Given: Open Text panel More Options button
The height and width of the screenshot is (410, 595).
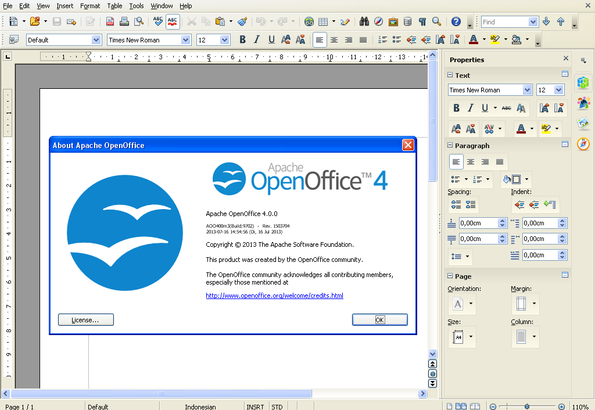Looking at the screenshot, I should [x=565, y=74].
